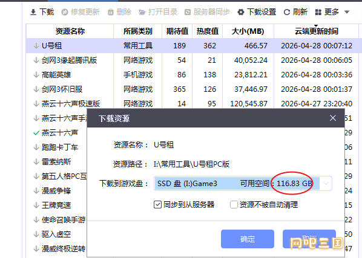Click the download arrow icon beside 王牌竞速
Viewport: 362px width, 258px height.
36,205
